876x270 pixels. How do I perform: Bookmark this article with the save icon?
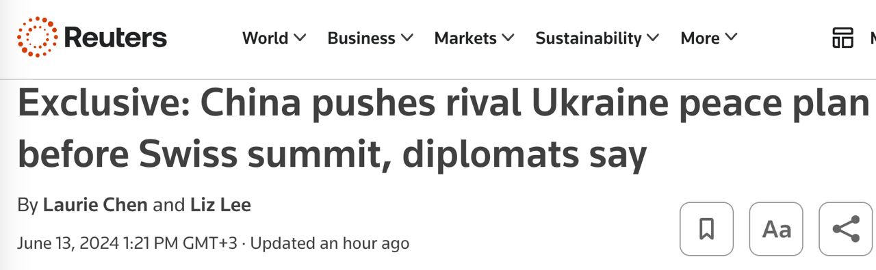706,229
